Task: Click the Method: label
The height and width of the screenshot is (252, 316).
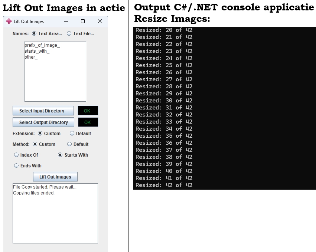Action: coord(21,144)
